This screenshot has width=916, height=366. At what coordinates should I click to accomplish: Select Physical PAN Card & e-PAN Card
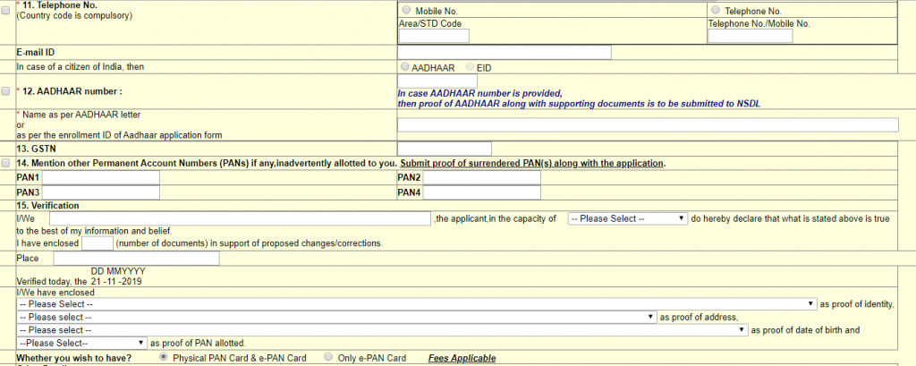[164, 357]
